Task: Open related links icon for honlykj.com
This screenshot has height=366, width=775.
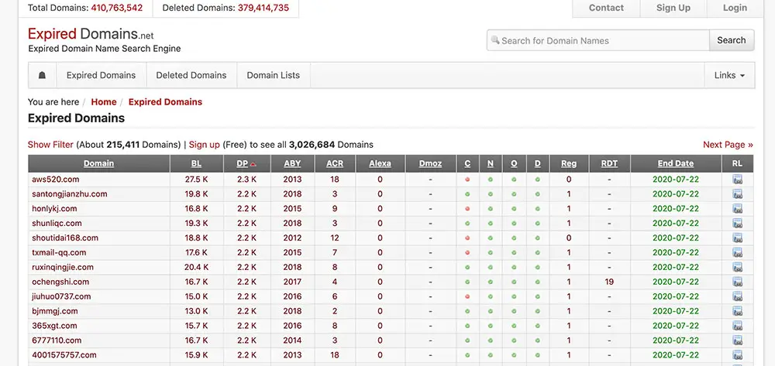Action: point(738,209)
